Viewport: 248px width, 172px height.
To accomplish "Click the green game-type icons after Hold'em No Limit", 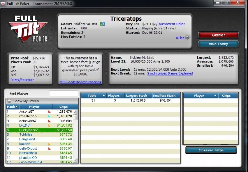I will pos(102,24).
